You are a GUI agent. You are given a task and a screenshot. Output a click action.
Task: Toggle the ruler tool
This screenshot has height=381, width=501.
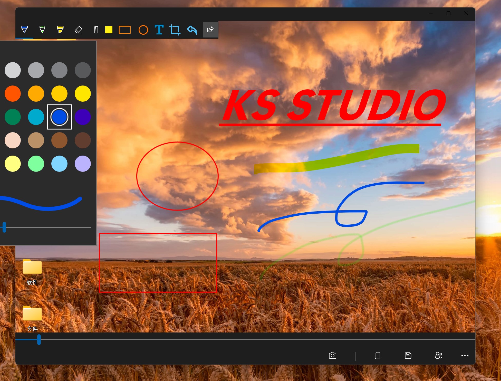point(96,30)
